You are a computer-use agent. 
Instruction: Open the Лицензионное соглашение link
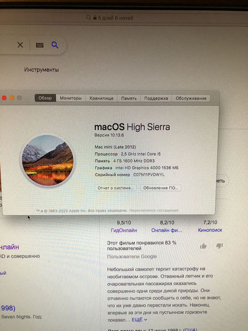point(154,211)
